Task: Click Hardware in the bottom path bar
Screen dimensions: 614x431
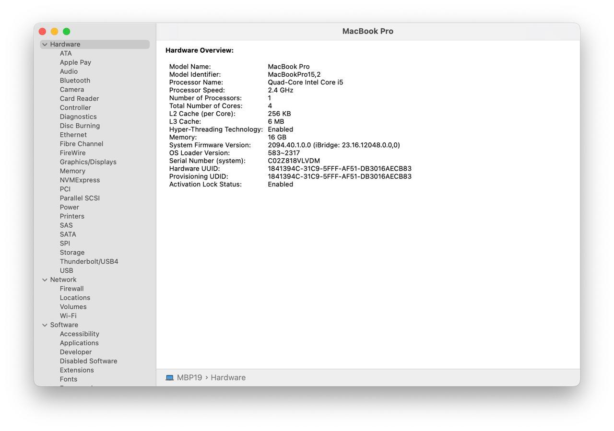Action: coord(228,378)
